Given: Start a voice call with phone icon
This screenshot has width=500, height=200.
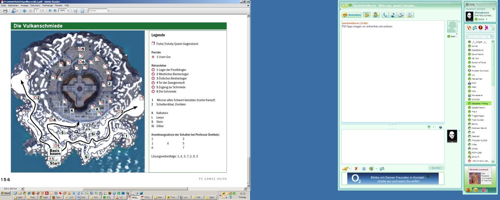Looking at the screenshot, I should pyautogui.click(x=385, y=15).
